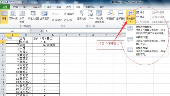Set zoom to 100%
The image size is (170, 96).
click(x=90, y=15)
